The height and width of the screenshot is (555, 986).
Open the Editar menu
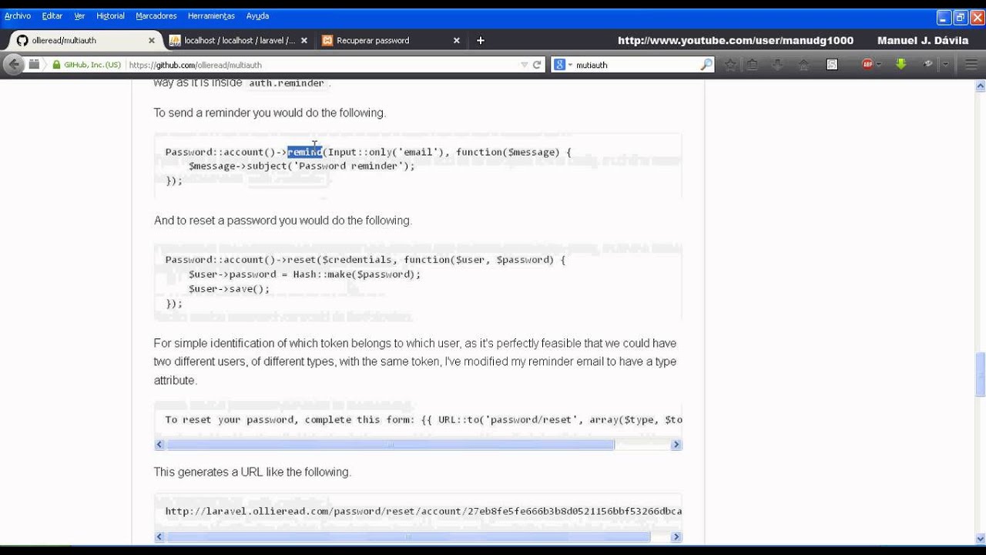point(52,15)
